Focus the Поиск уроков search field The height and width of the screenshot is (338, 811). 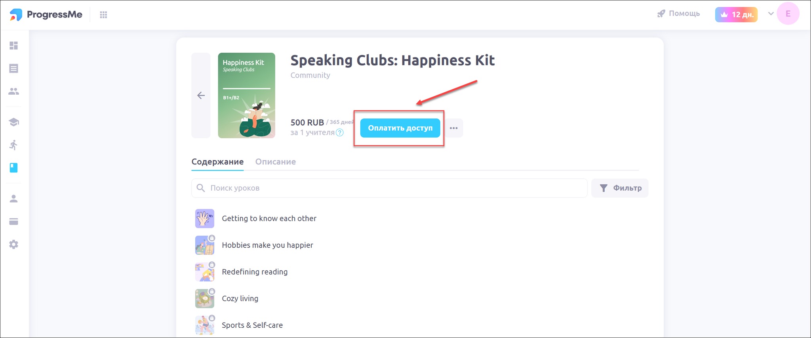[x=389, y=188]
